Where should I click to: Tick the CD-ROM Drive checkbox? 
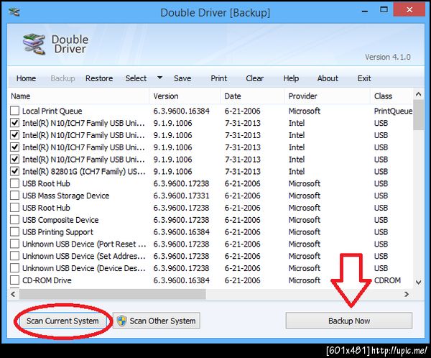pyautogui.click(x=14, y=280)
